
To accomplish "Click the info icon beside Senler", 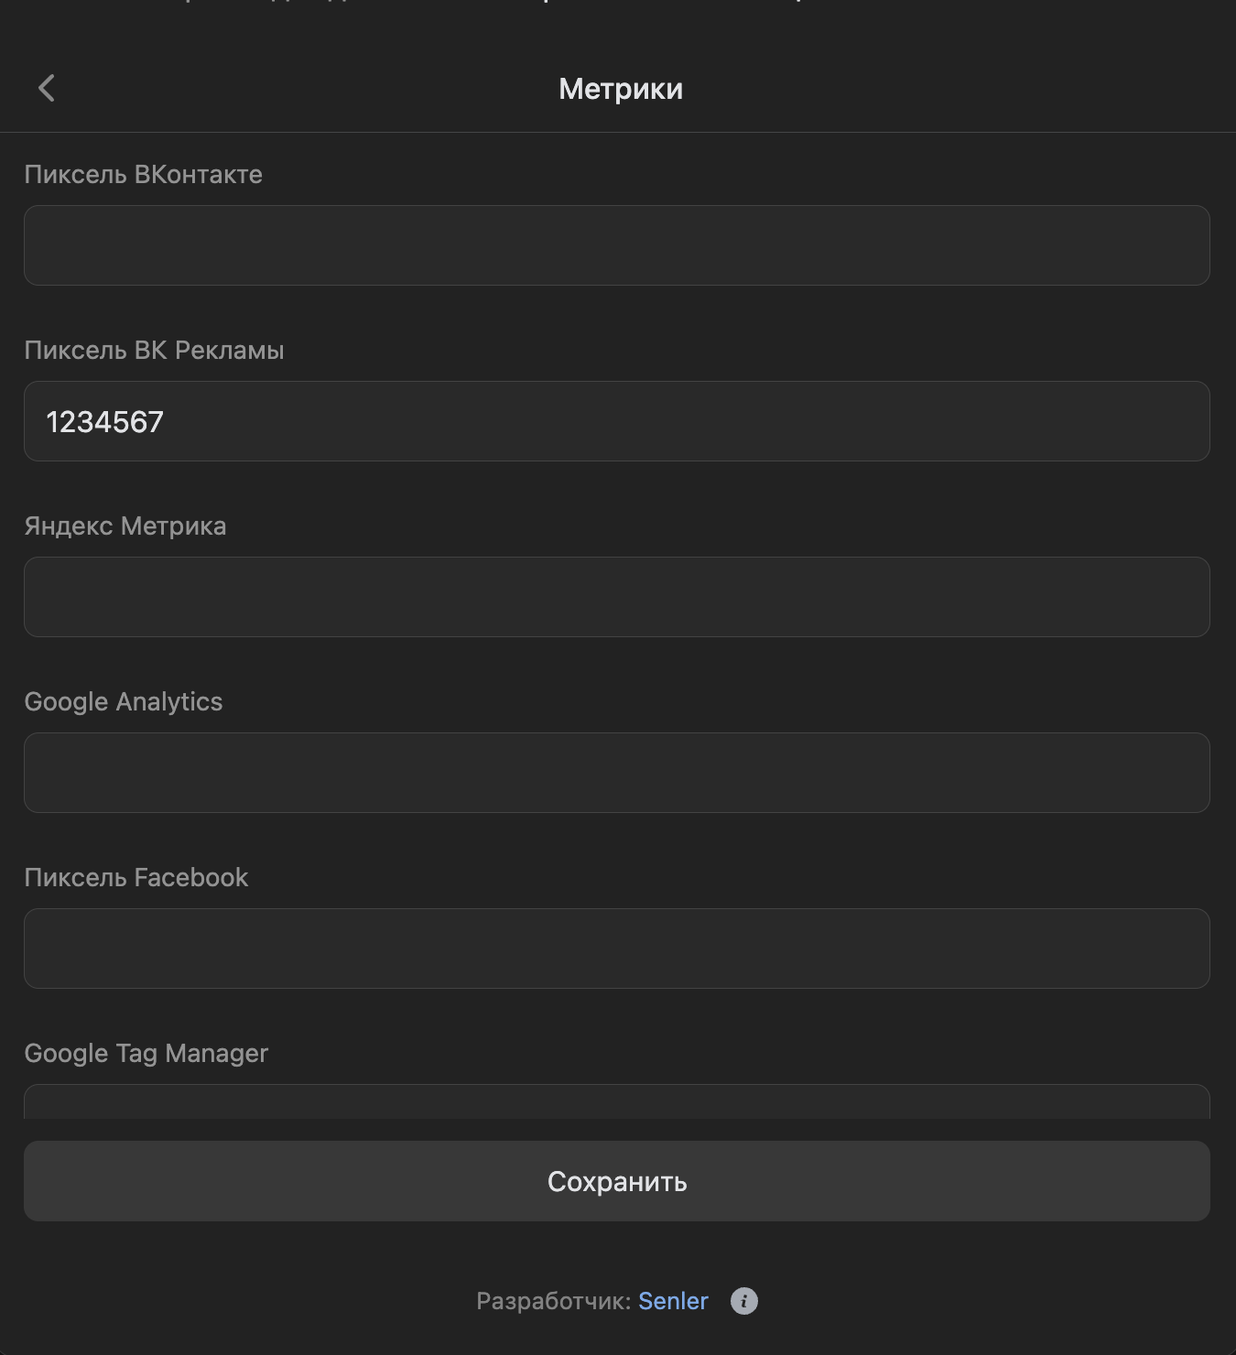I will (743, 1301).
